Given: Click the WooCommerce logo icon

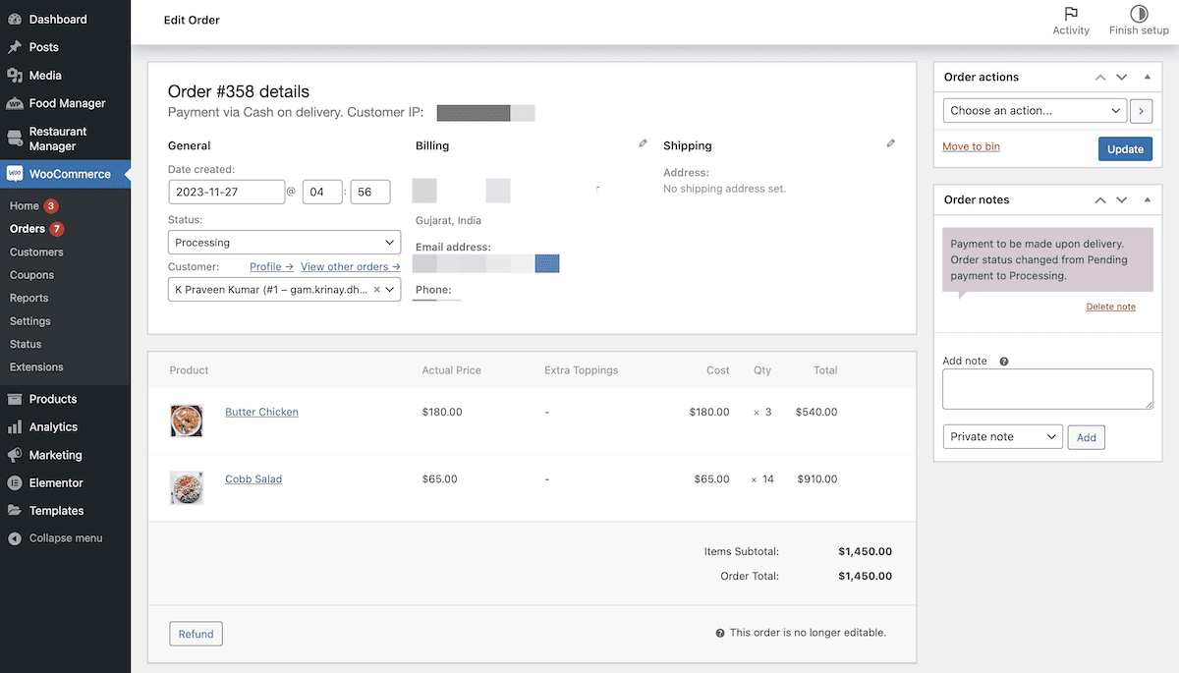Looking at the screenshot, I should [x=15, y=174].
